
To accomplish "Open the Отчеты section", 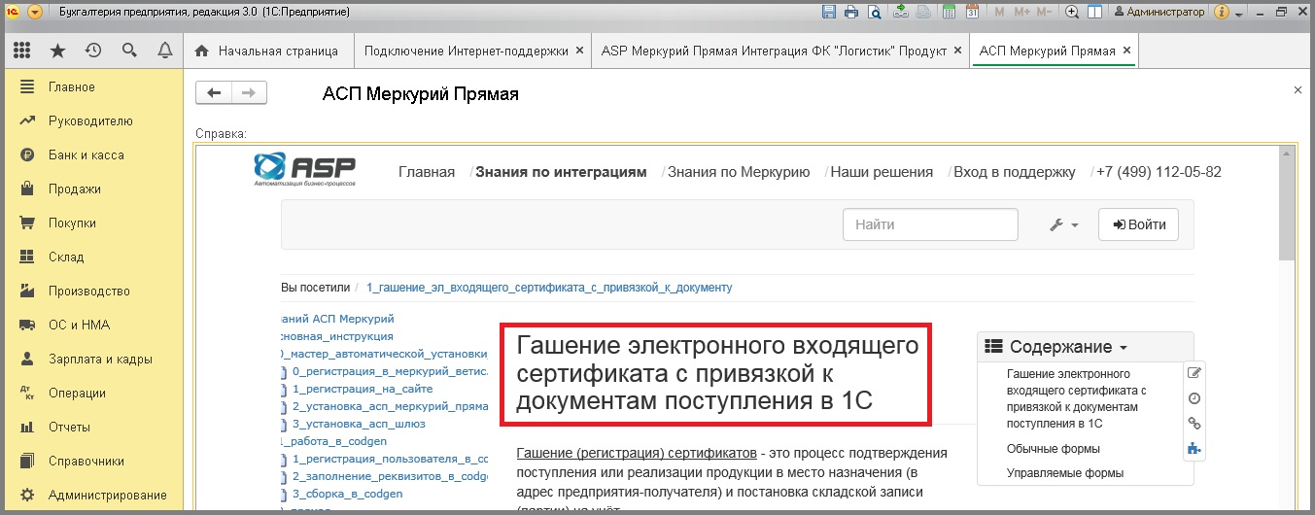I will click(93, 427).
